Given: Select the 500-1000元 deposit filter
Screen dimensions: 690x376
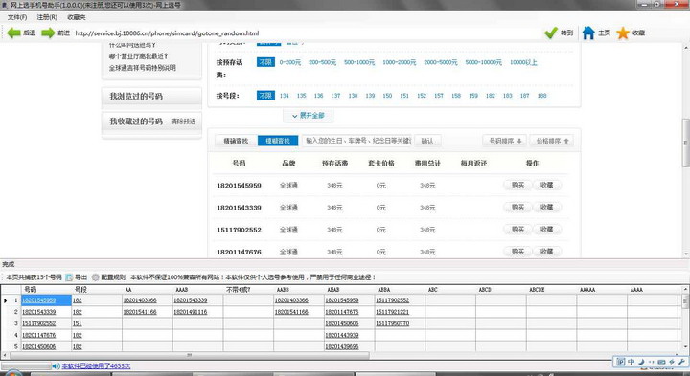Looking at the screenshot, I should 359,62.
